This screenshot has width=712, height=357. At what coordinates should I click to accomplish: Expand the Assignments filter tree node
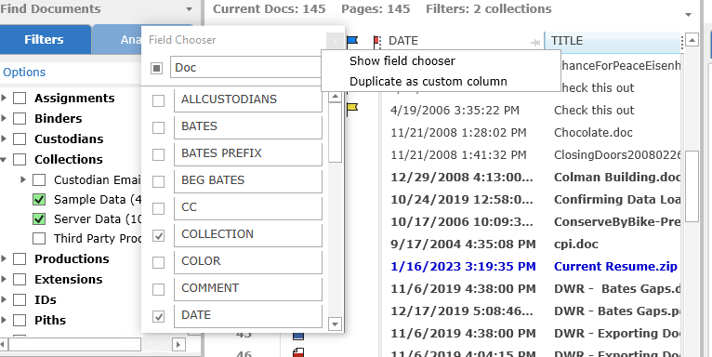(x=4, y=98)
